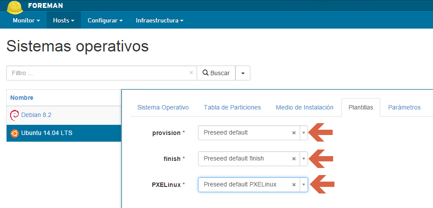
Task: Click the Ubuntu logo icon
Action: (15, 134)
